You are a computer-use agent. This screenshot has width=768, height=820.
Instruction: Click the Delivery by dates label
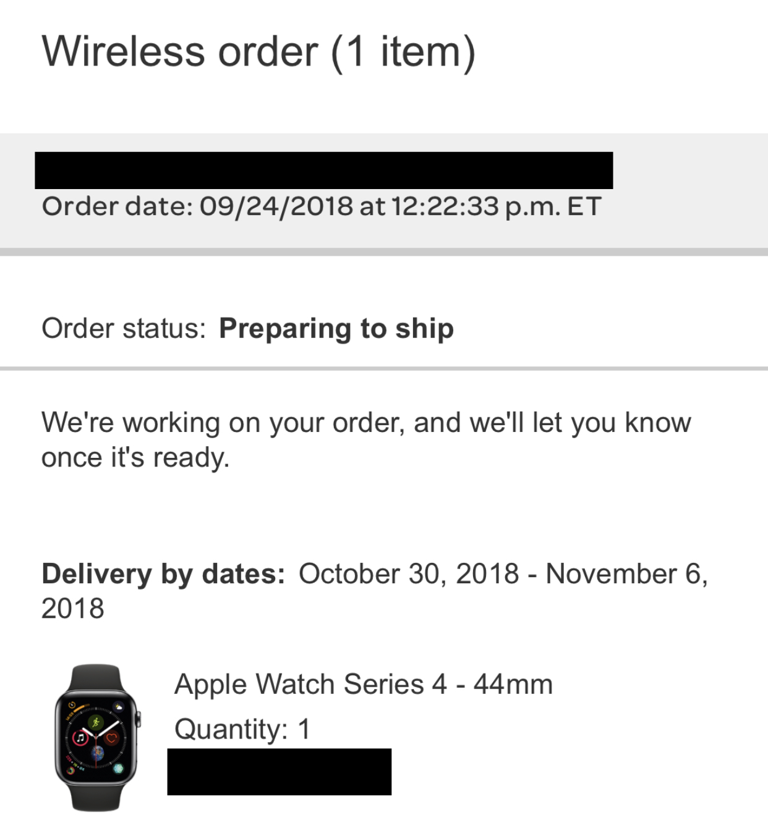point(163,573)
